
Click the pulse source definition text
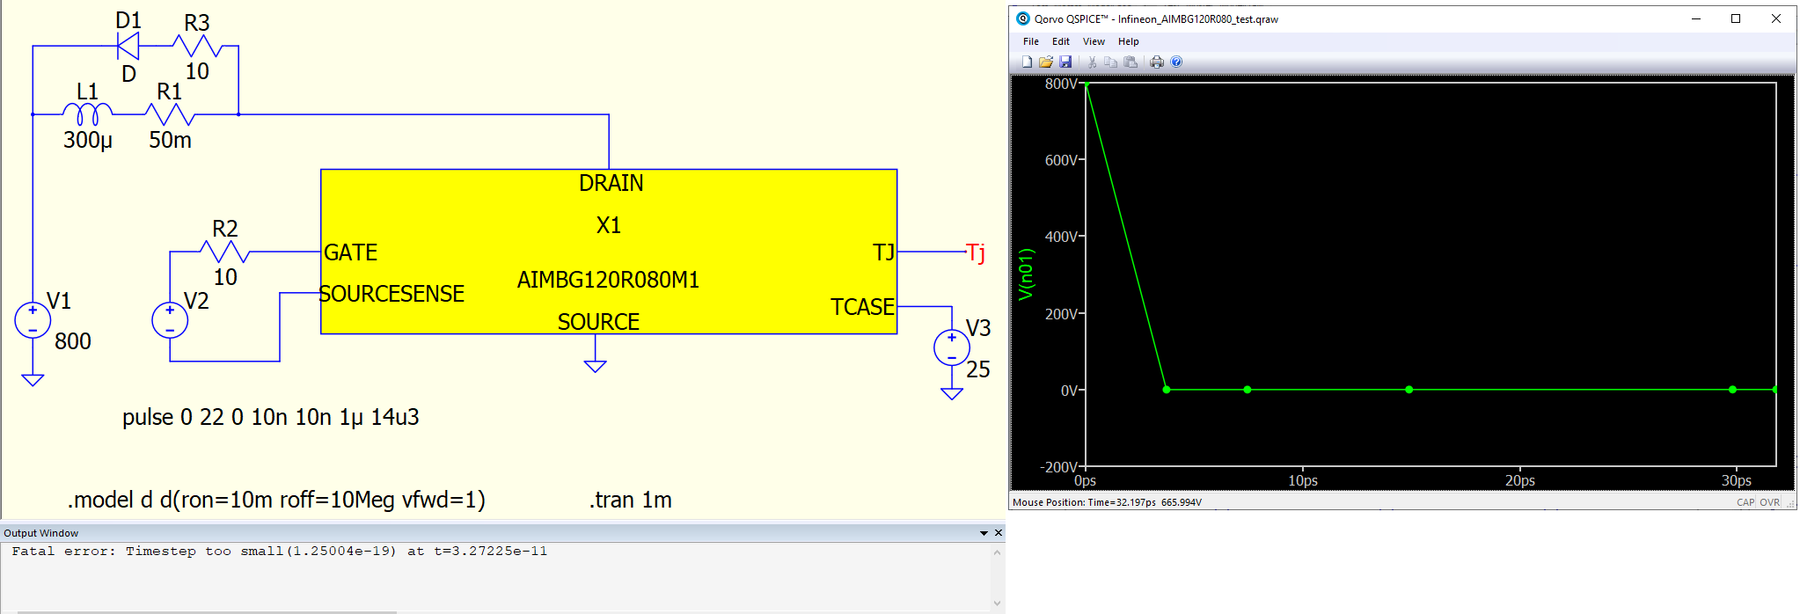[271, 417]
